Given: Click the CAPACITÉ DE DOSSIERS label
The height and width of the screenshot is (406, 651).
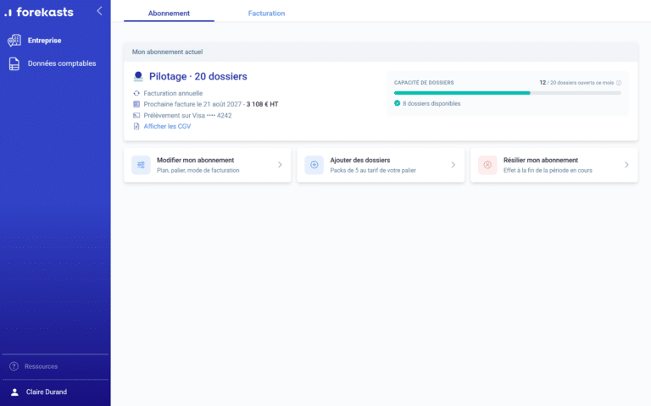Looking at the screenshot, I should tap(424, 83).
